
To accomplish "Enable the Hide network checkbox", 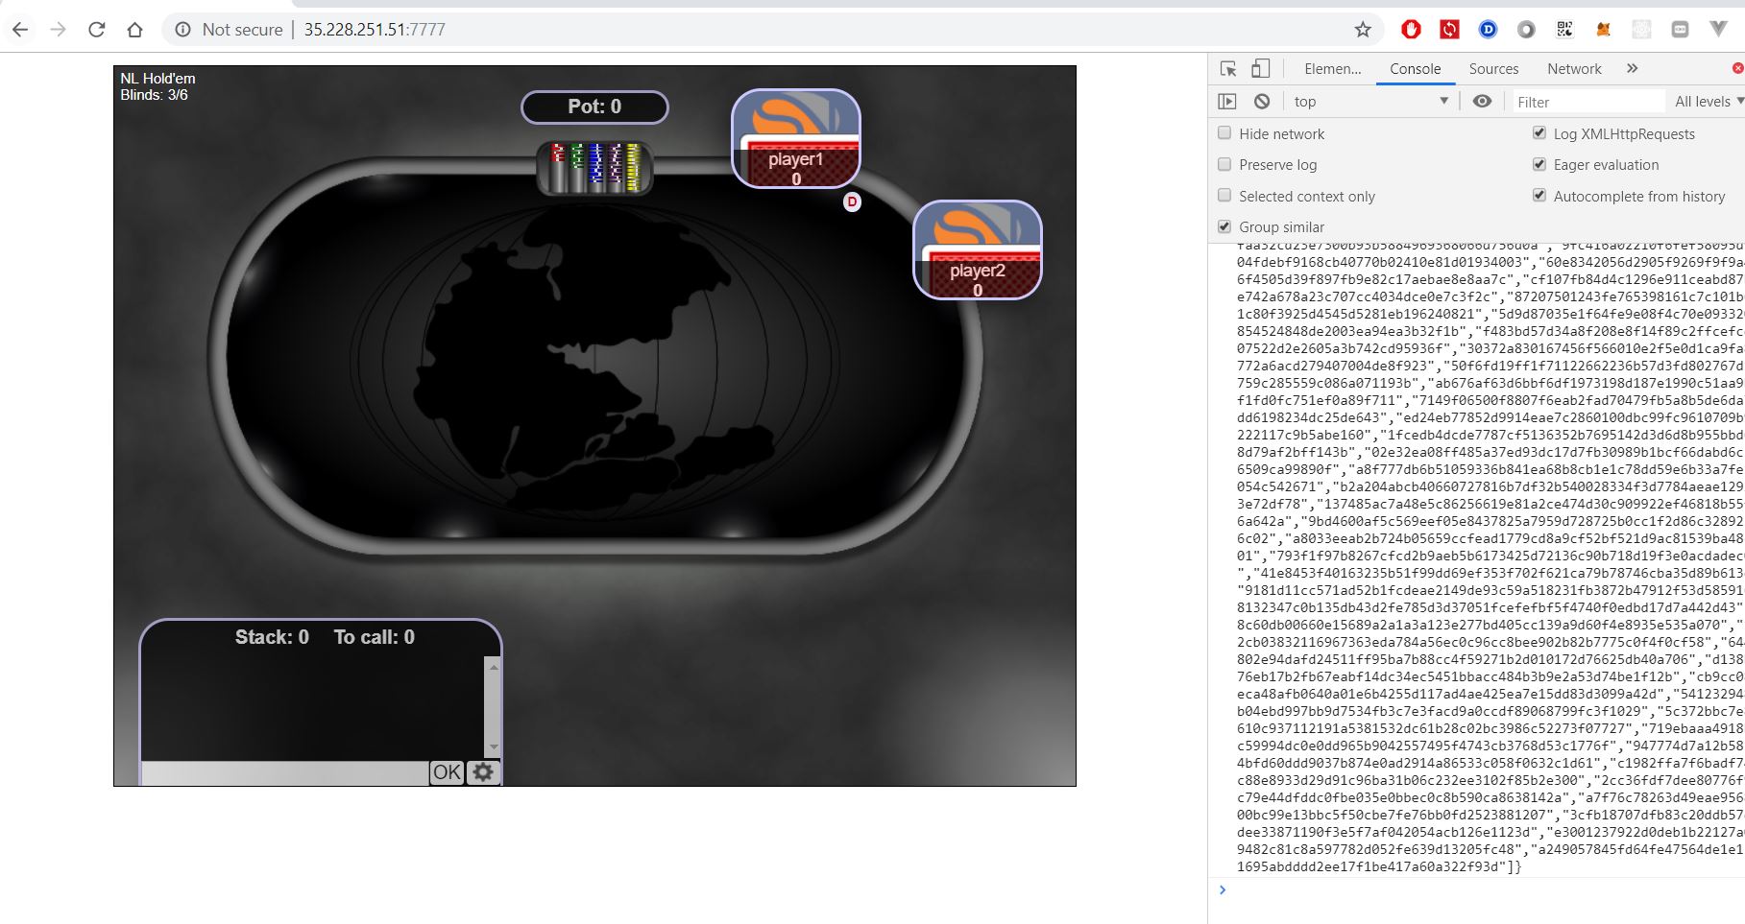I will pyautogui.click(x=1224, y=133).
